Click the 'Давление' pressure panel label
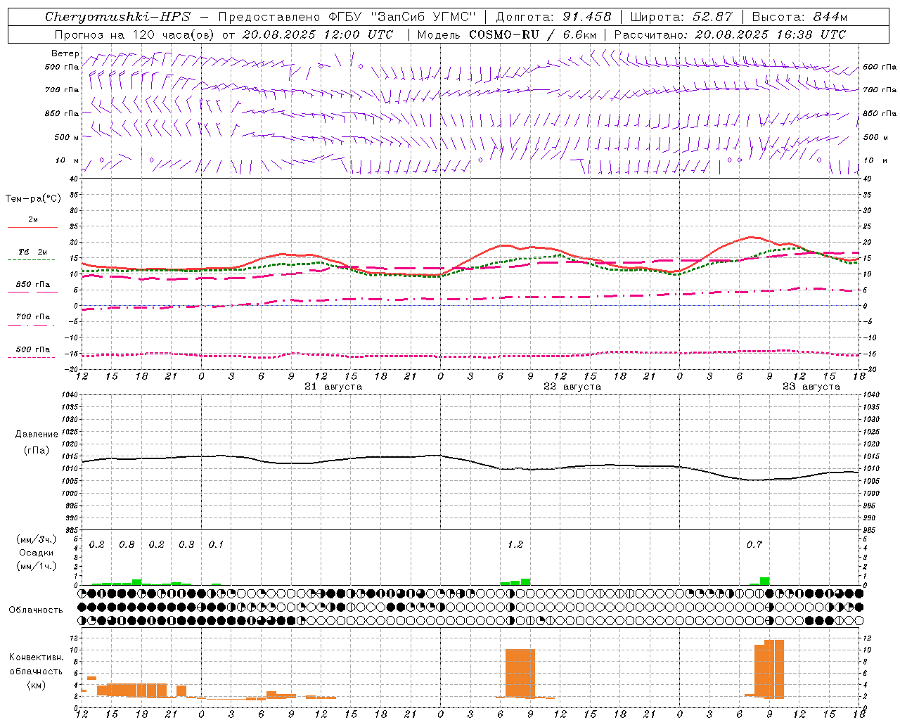 point(37,435)
